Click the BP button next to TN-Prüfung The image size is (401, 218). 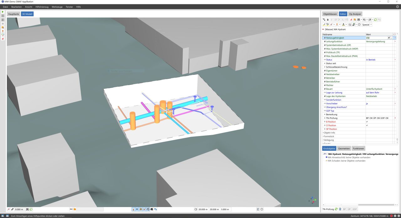[345, 209]
